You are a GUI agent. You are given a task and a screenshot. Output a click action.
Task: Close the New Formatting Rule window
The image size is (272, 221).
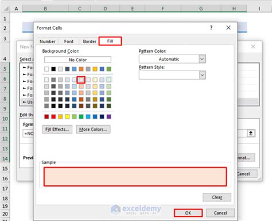point(253,46)
